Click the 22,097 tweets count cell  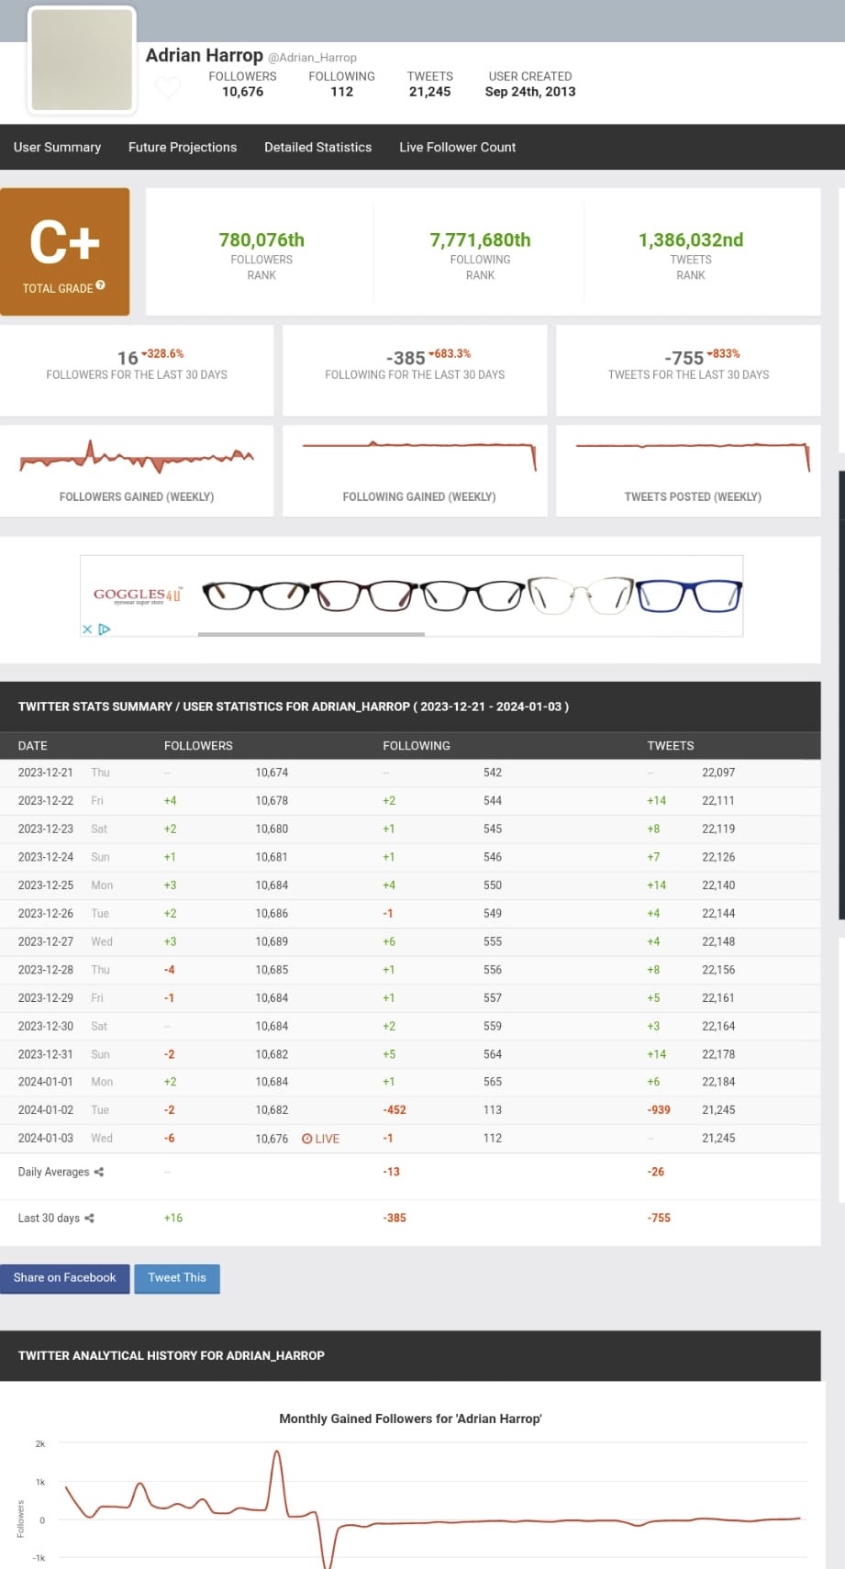click(718, 773)
